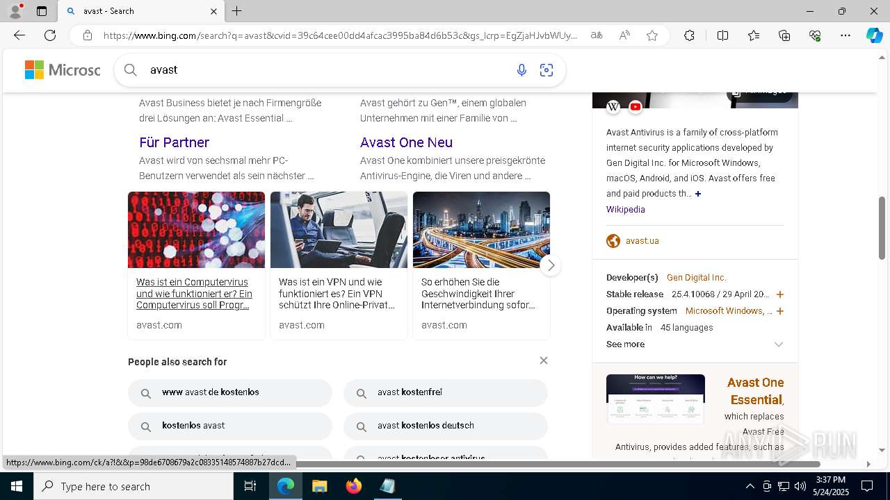Open a new tab with plus
The width and height of the screenshot is (890, 500).
click(237, 11)
